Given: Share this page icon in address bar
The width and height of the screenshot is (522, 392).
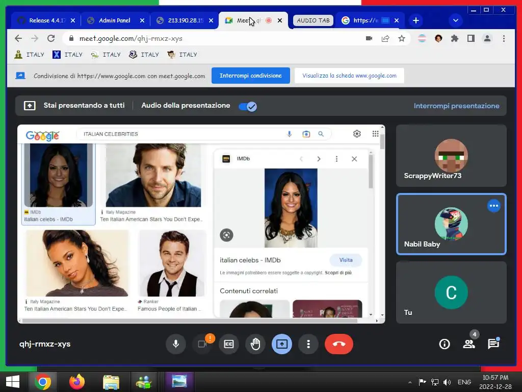Looking at the screenshot, I should tap(385, 38).
